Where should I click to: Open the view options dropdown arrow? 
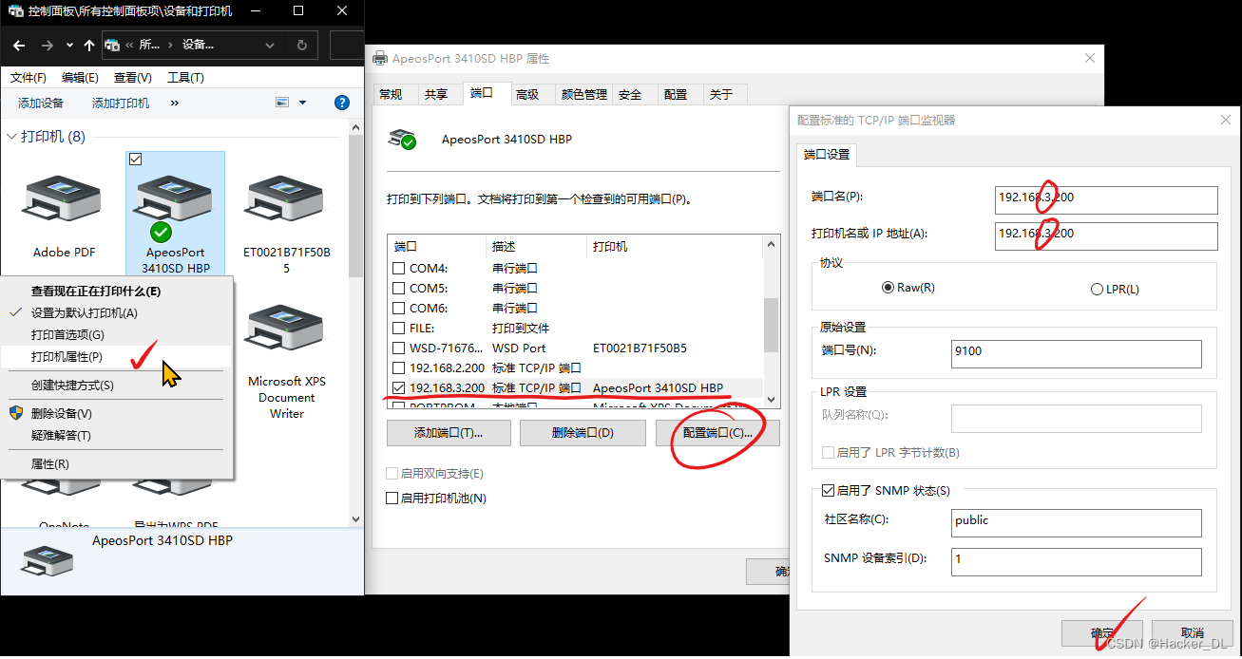303,103
